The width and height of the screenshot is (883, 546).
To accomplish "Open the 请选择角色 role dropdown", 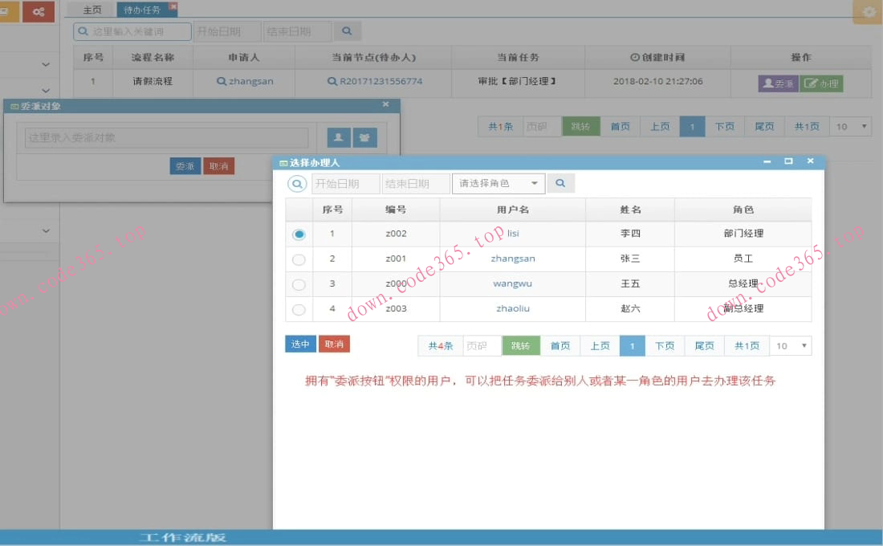I will click(x=498, y=183).
